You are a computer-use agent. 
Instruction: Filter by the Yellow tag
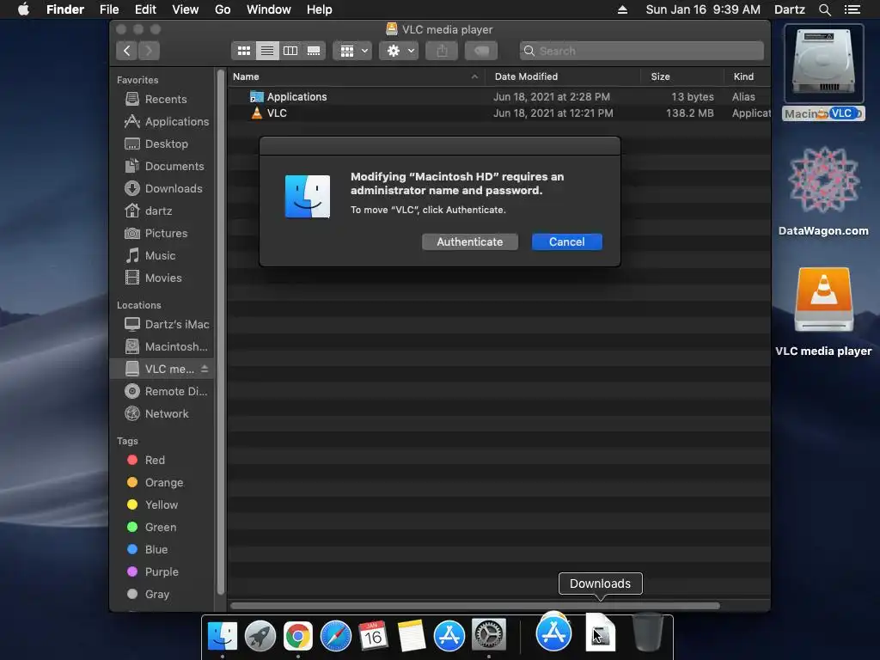(x=161, y=505)
